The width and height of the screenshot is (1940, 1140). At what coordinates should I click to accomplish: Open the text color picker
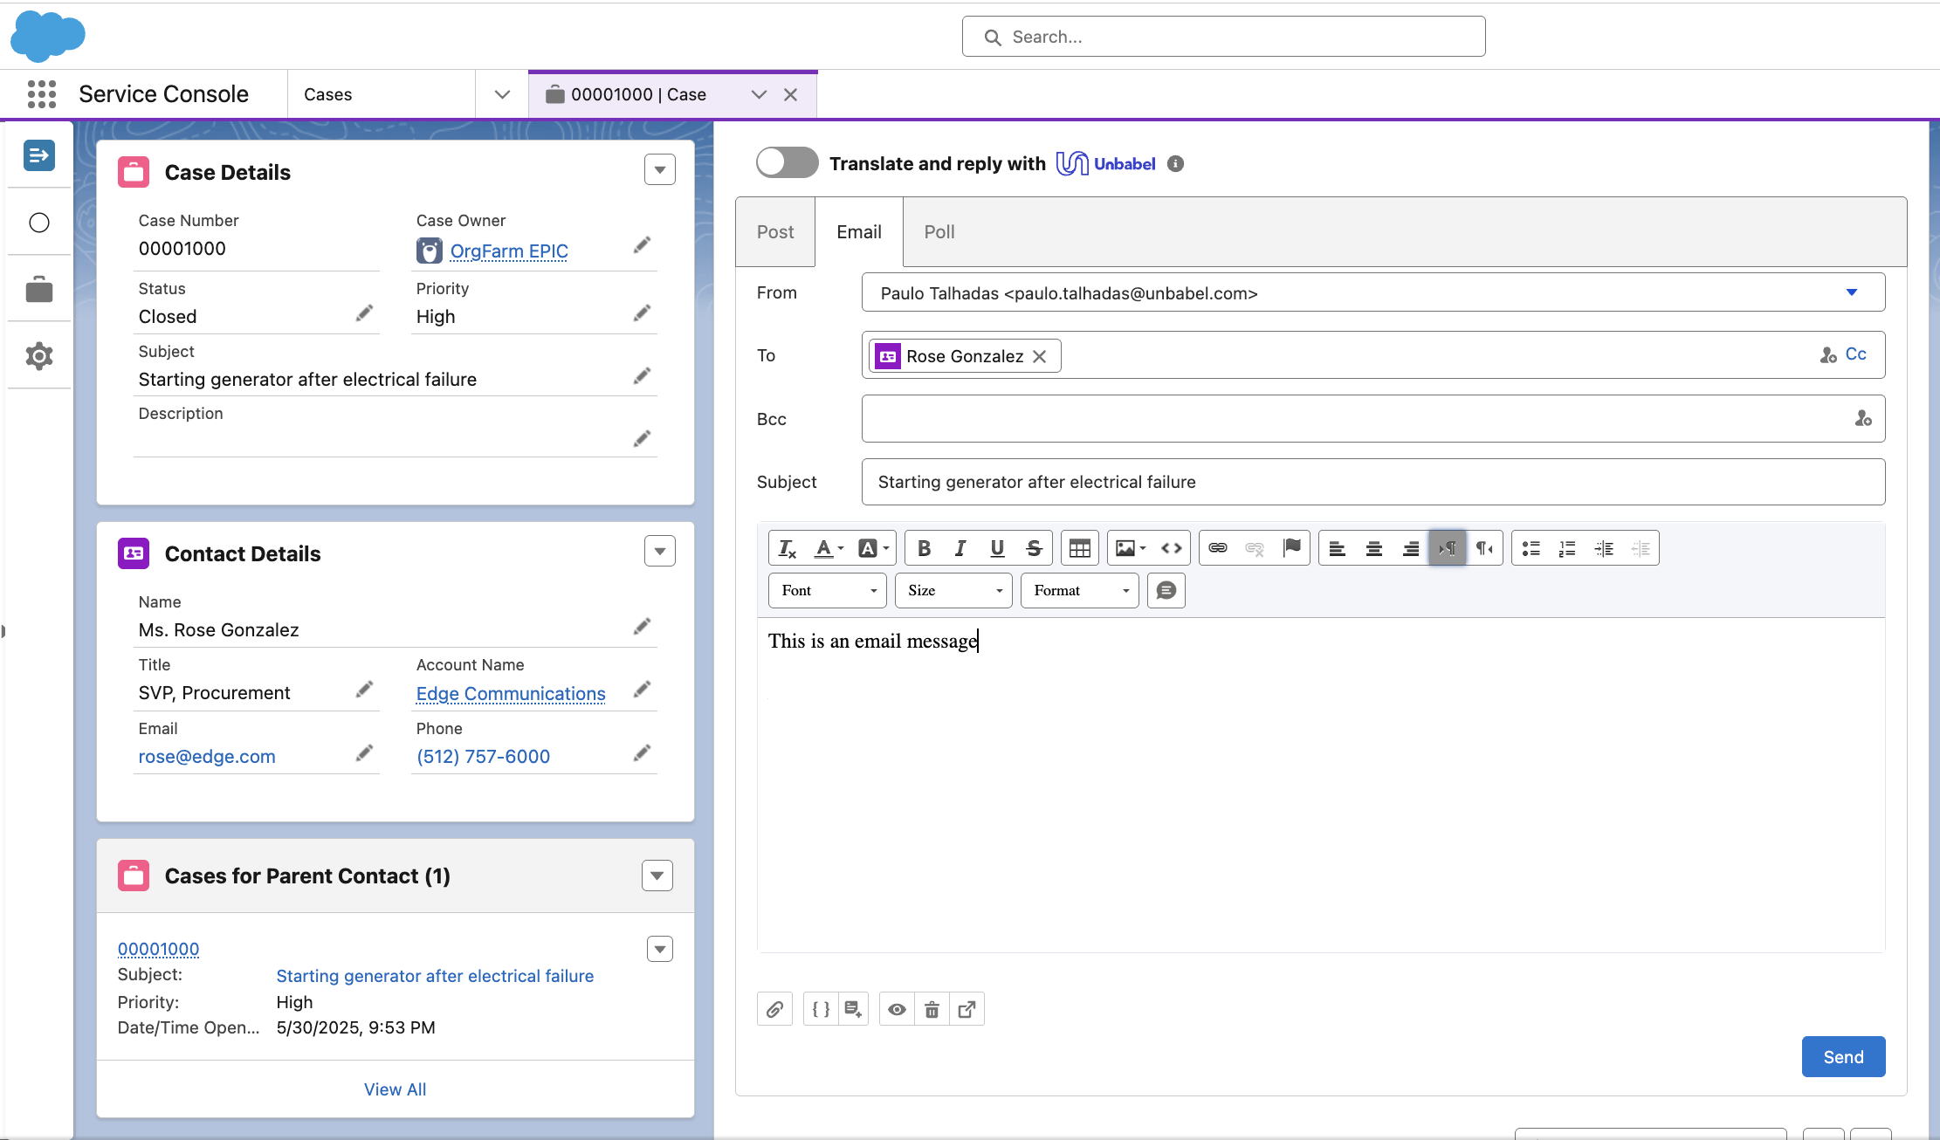click(x=829, y=548)
